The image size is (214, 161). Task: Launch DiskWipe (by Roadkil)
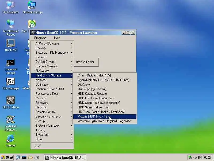tap(105, 89)
